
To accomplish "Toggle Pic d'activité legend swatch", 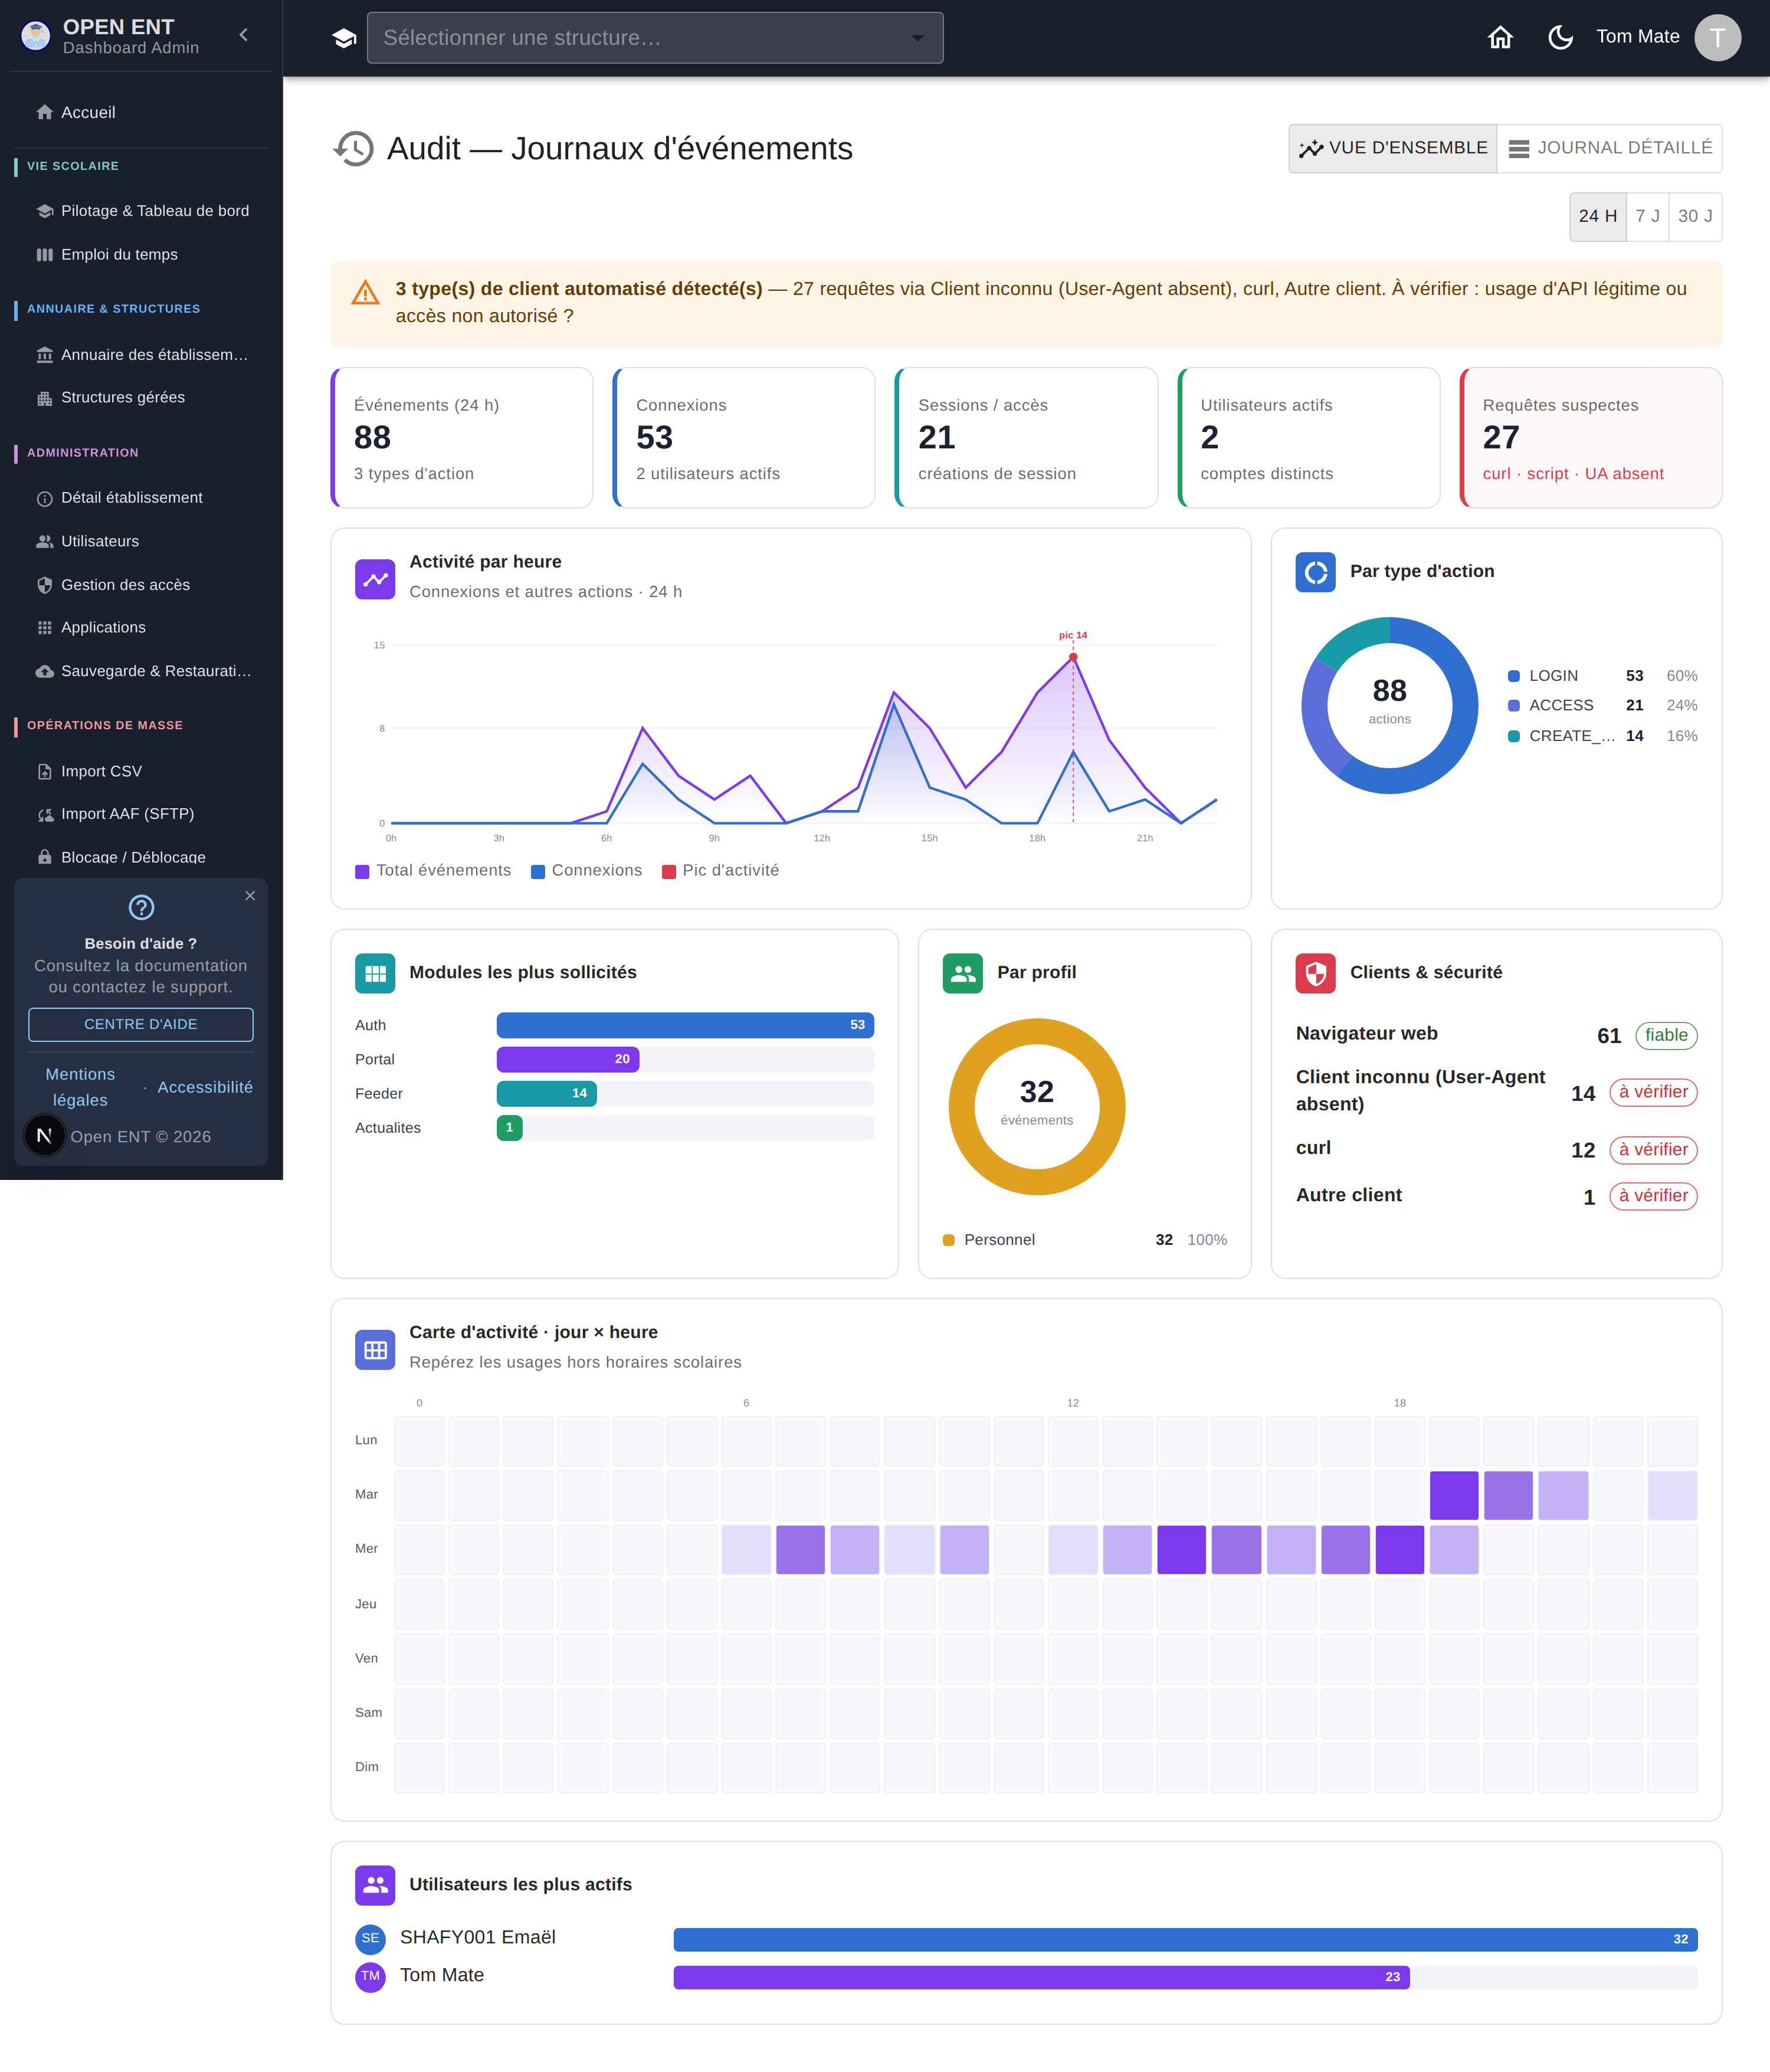I will [669, 871].
